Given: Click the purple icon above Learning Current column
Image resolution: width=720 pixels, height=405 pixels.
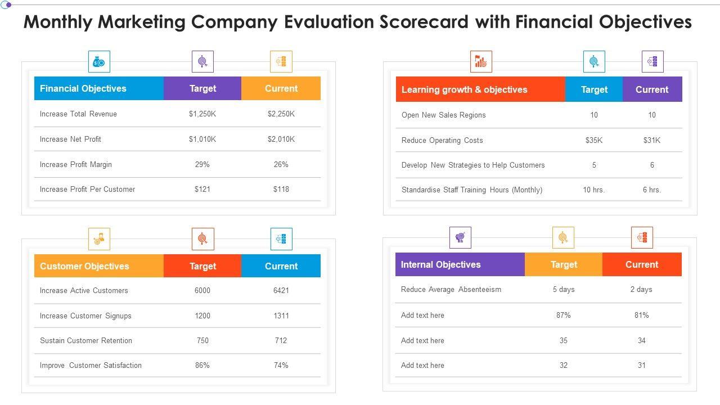Looking at the screenshot, I should click(x=652, y=62).
